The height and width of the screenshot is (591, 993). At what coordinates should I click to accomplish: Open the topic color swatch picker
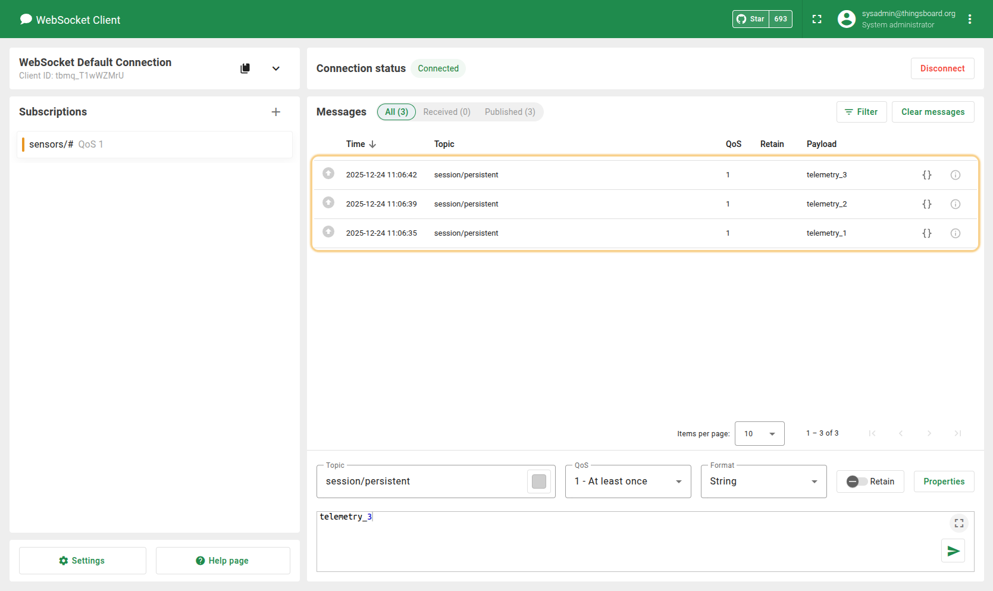coord(539,481)
